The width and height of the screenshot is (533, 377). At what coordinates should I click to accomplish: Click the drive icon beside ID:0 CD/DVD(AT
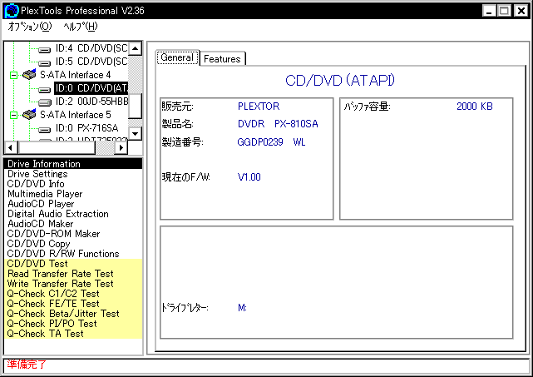44,90
